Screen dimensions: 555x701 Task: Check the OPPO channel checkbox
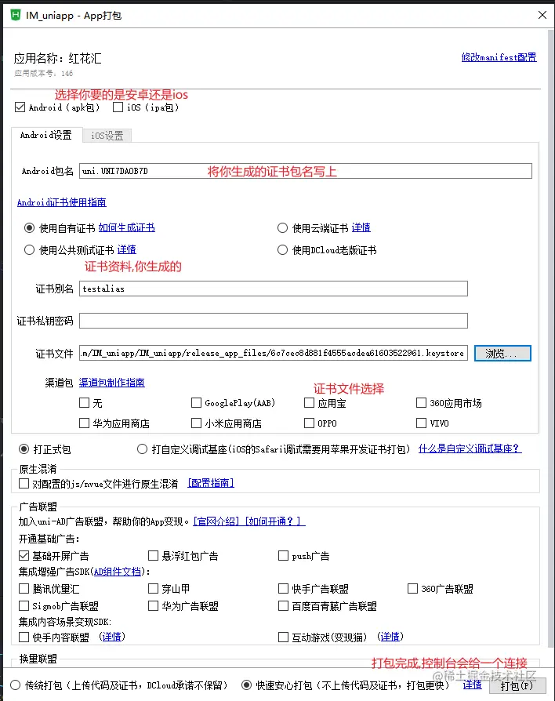tap(309, 423)
